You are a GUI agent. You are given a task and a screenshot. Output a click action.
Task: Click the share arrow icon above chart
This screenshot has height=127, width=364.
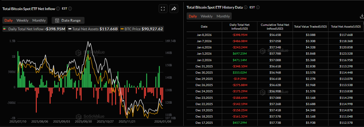point(173,9)
